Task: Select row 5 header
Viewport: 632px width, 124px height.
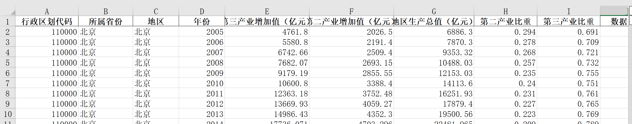Action: [x=7, y=63]
